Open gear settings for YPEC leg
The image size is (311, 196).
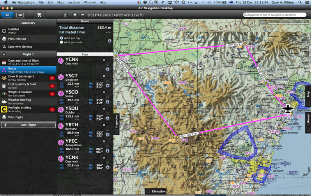tap(108, 151)
